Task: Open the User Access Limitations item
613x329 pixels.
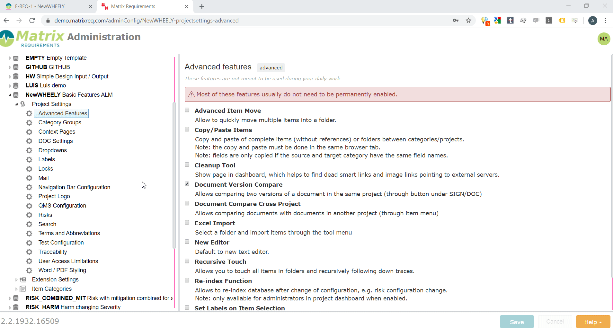Action: 68,261
